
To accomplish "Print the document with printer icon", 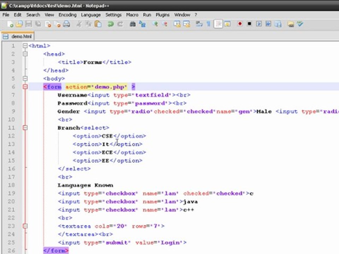I will coord(67,24).
